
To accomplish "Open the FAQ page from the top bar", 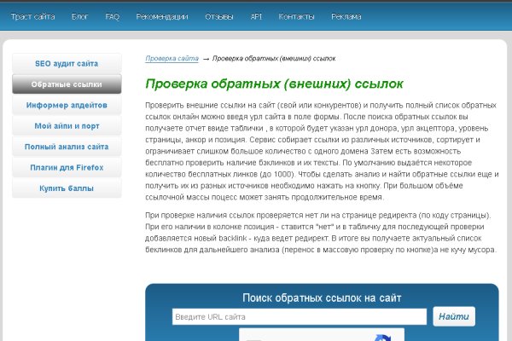I will (113, 16).
